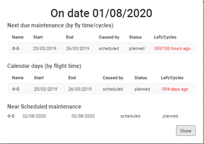Select Status header in Next due maintenance table
Screen dimensions: 204x144
[135, 37]
